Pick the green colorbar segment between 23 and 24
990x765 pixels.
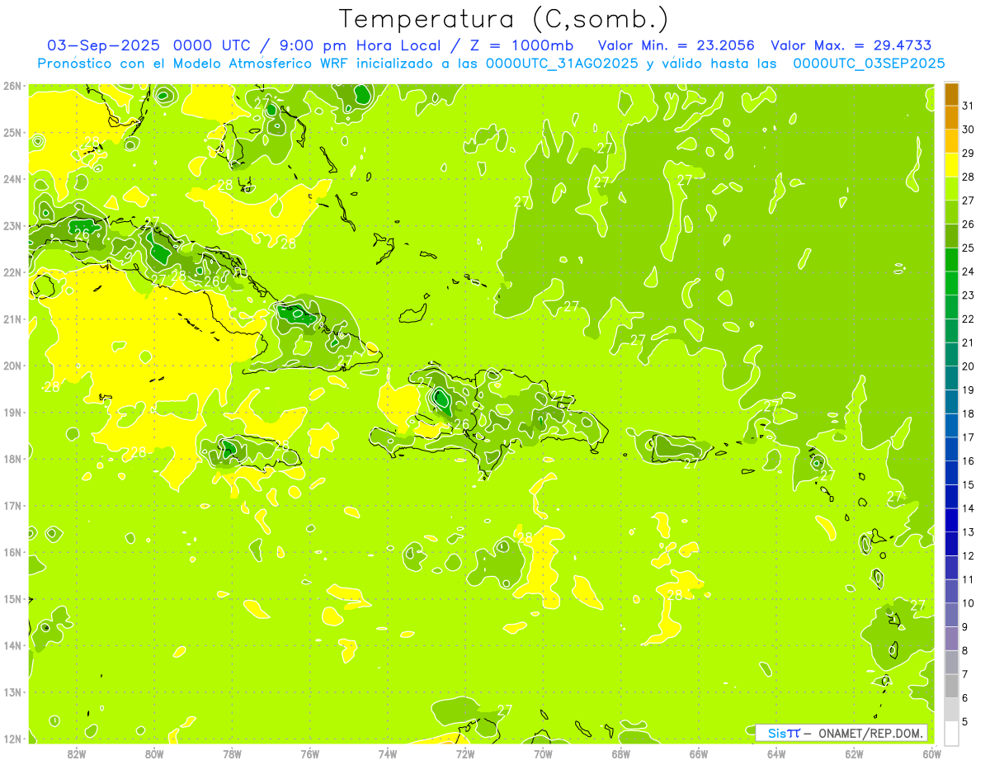(951, 283)
